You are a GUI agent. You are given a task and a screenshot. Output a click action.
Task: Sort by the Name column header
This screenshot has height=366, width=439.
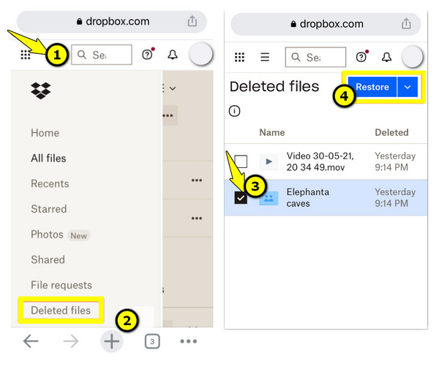tap(271, 132)
